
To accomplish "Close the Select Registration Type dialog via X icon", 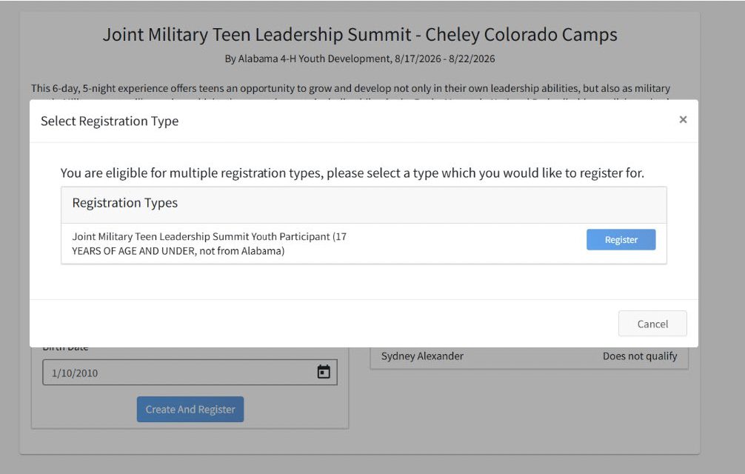I will 682,119.
